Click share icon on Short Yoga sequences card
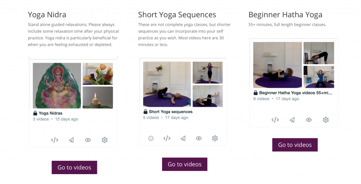The width and height of the screenshot is (361, 184). tap(183, 139)
